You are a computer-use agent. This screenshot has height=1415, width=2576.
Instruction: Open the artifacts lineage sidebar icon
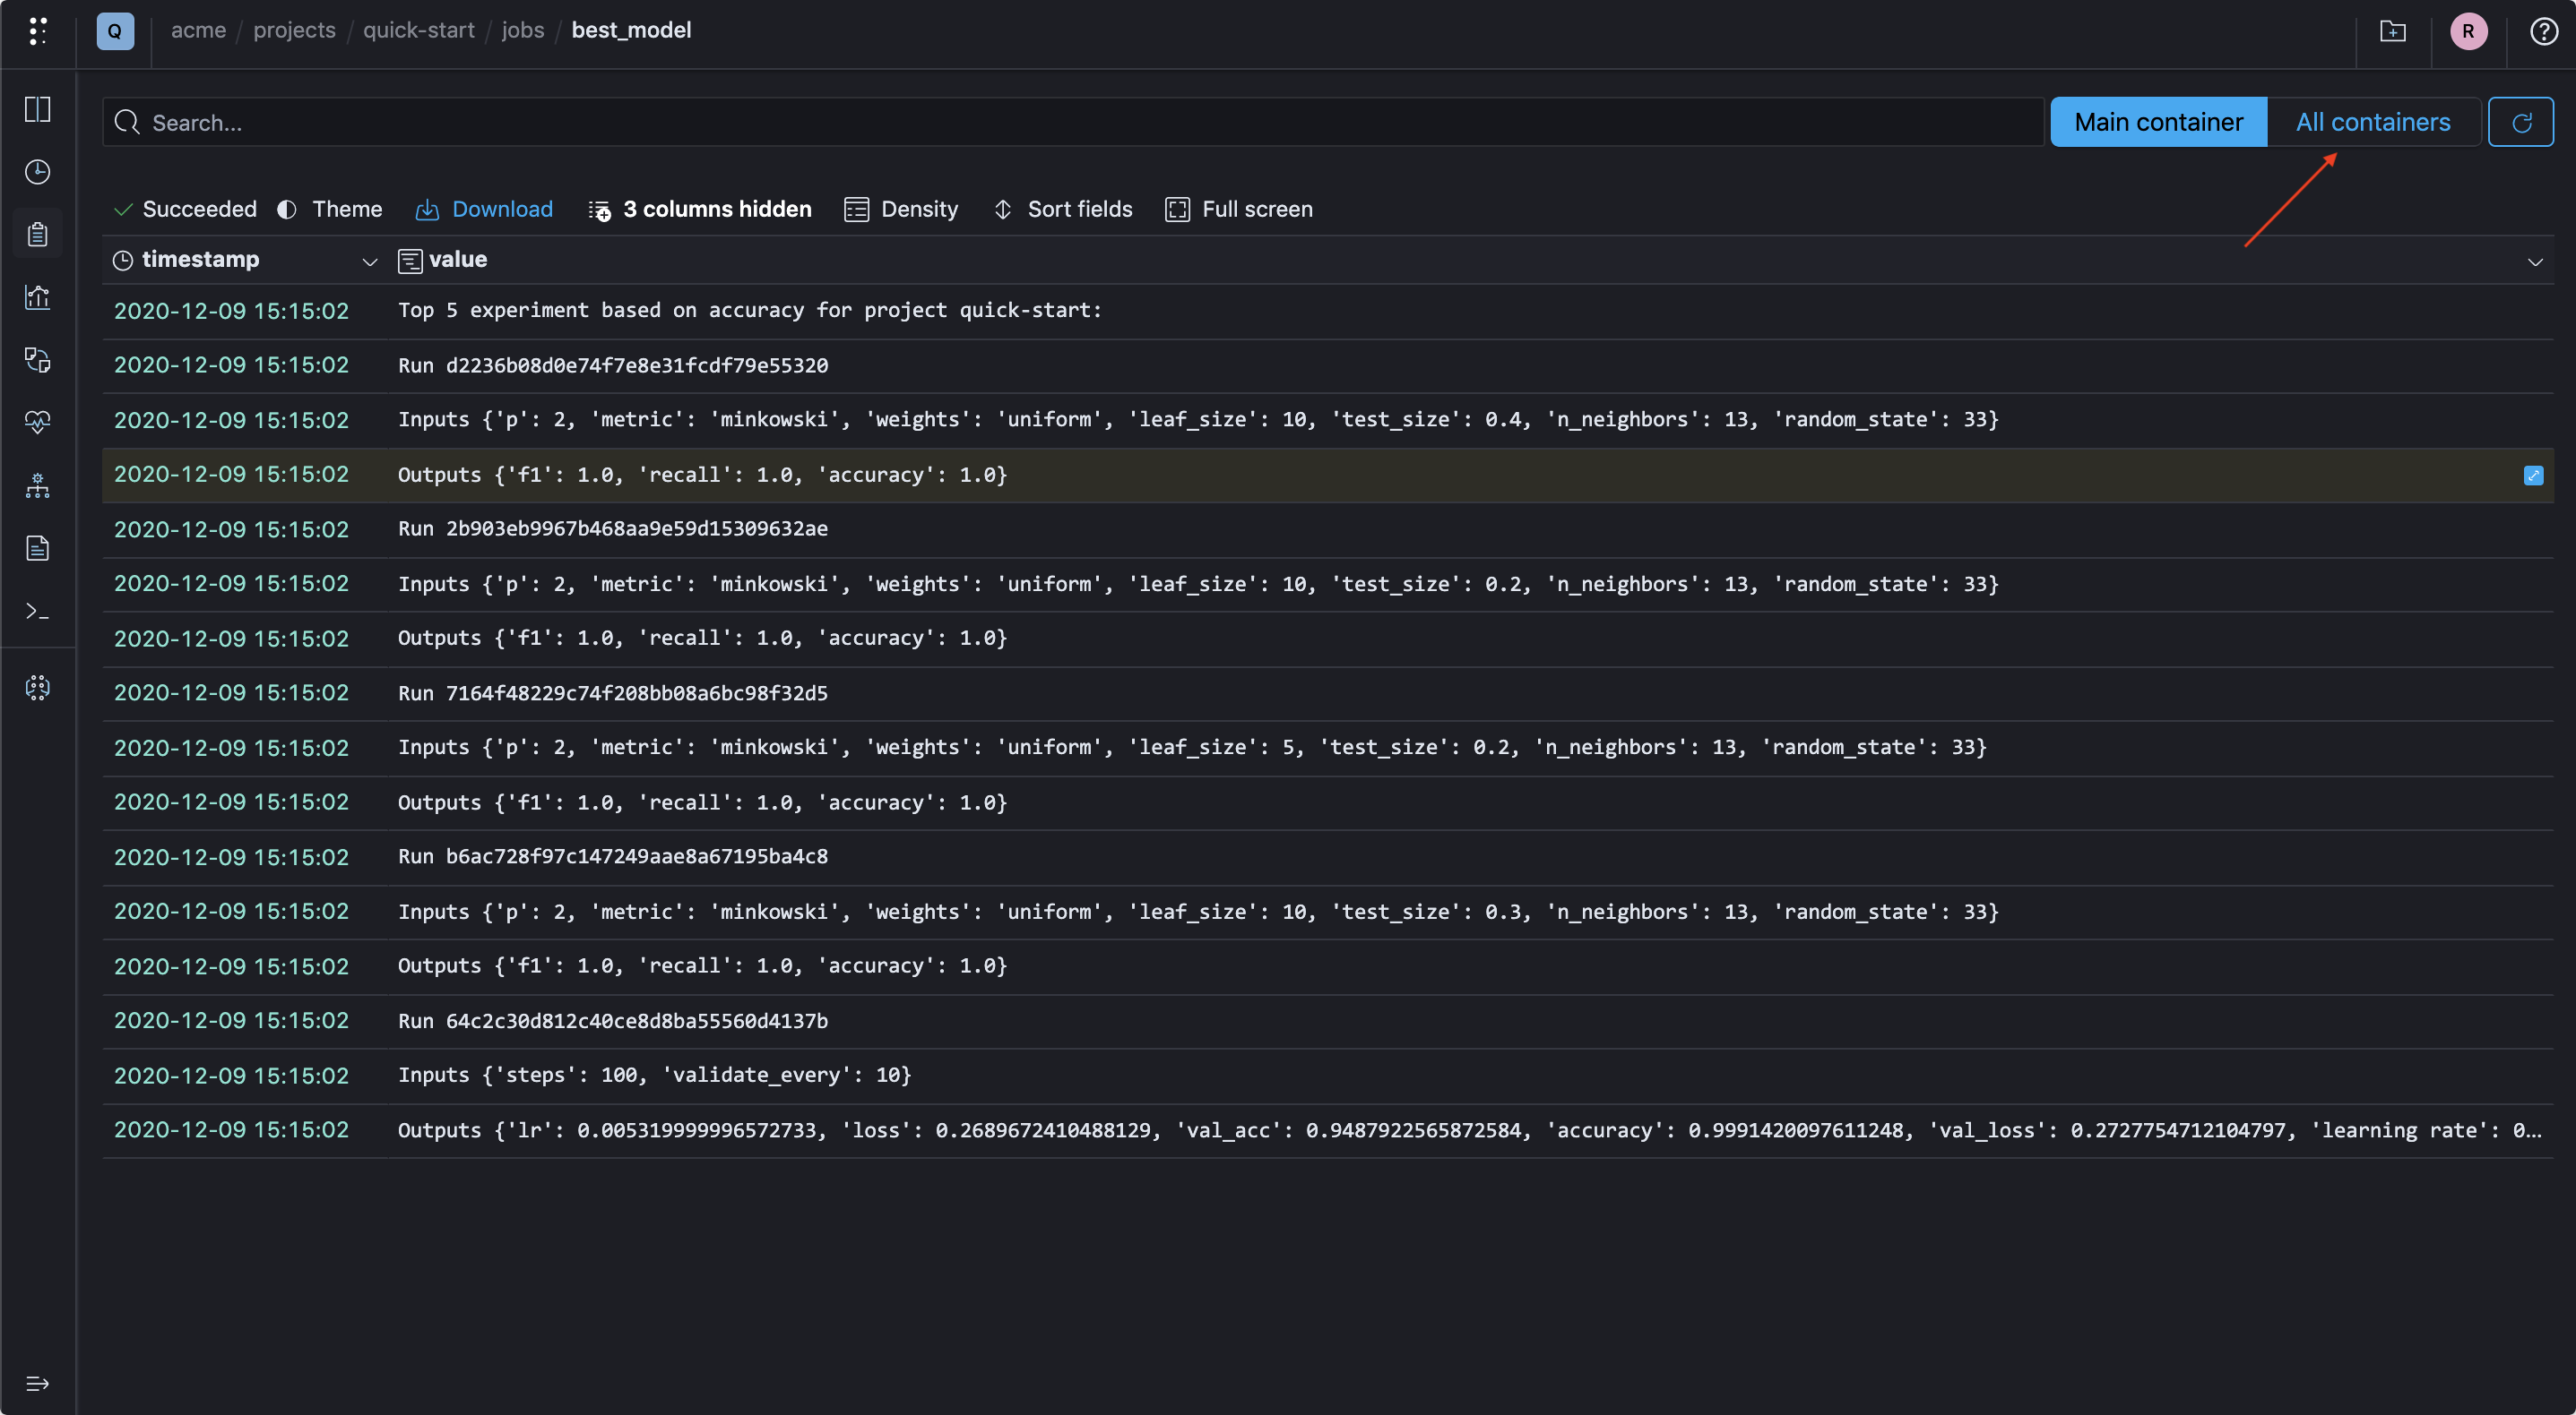pyautogui.click(x=38, y=360)
